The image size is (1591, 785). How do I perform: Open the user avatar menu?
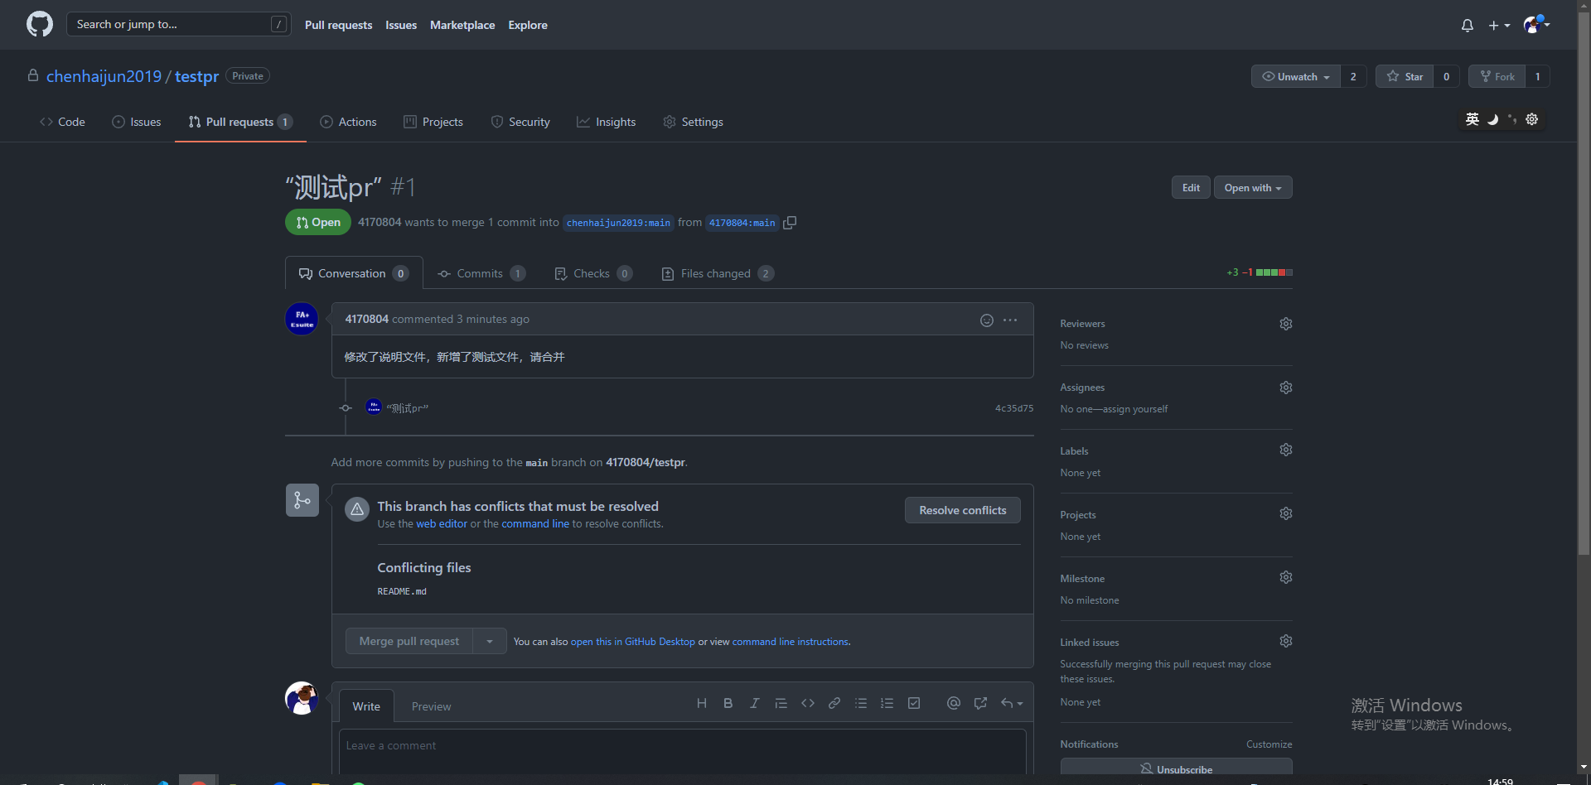point(1537,25)
